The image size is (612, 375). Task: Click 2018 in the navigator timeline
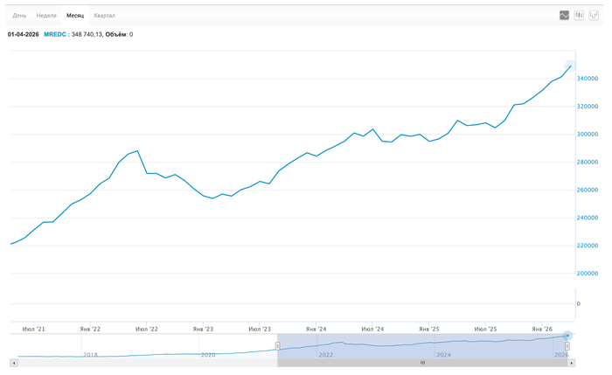91,355
